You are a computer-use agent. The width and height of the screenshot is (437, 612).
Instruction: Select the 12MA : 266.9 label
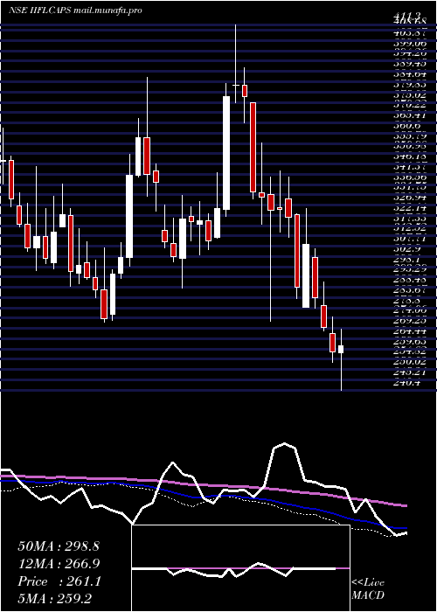click(59, 564)
